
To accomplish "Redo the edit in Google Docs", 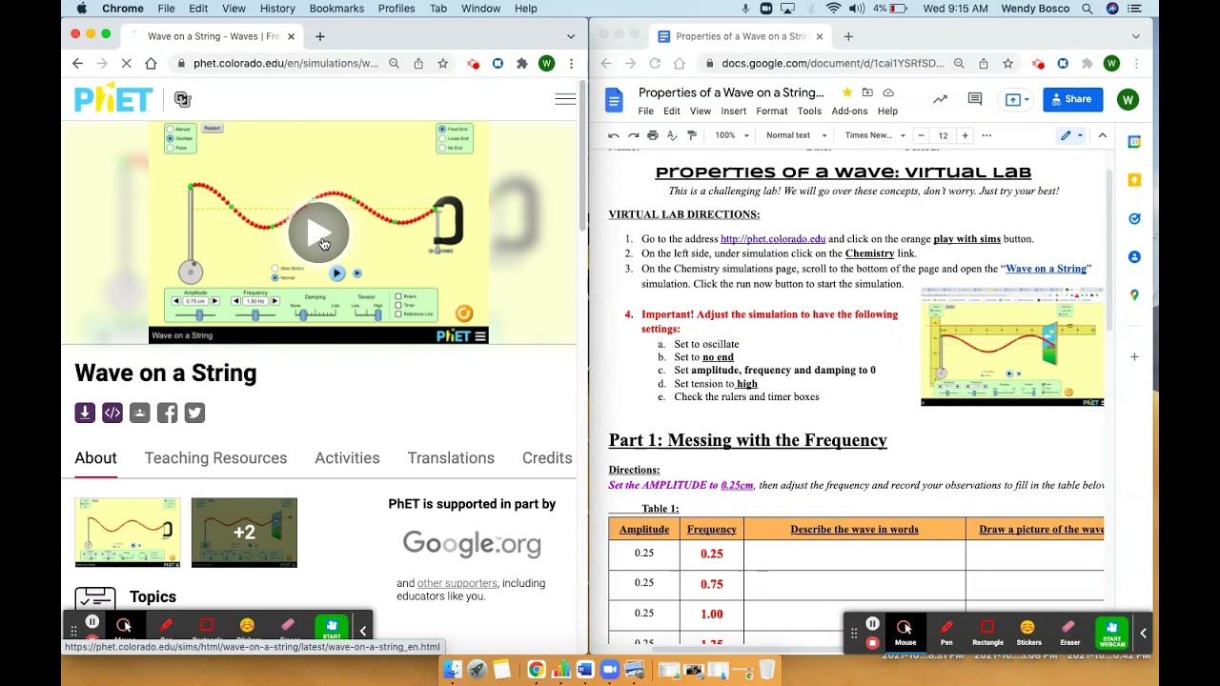I will [x=633, y=135].
